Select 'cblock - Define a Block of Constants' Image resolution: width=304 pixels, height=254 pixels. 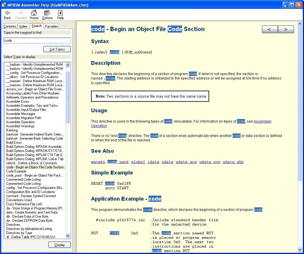pyautogui.click(x=32, y=163)
